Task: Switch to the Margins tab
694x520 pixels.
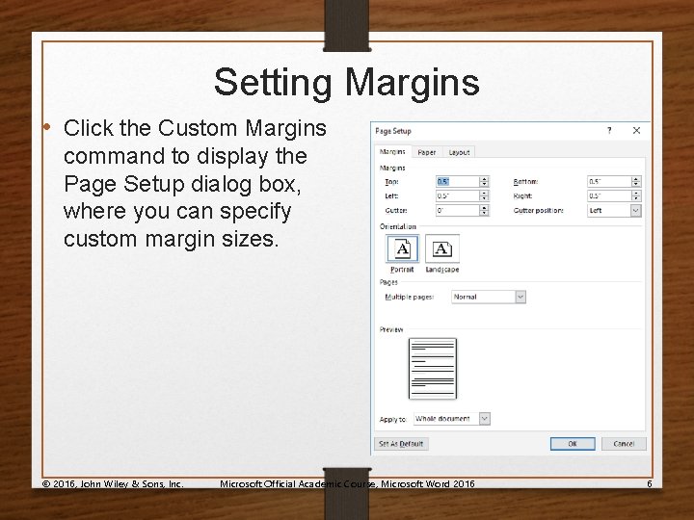Action: 392,152
